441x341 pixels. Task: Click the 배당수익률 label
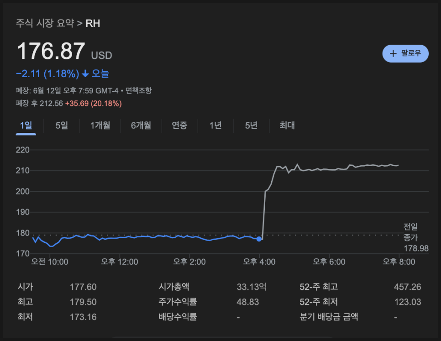(x=178, y=317)
